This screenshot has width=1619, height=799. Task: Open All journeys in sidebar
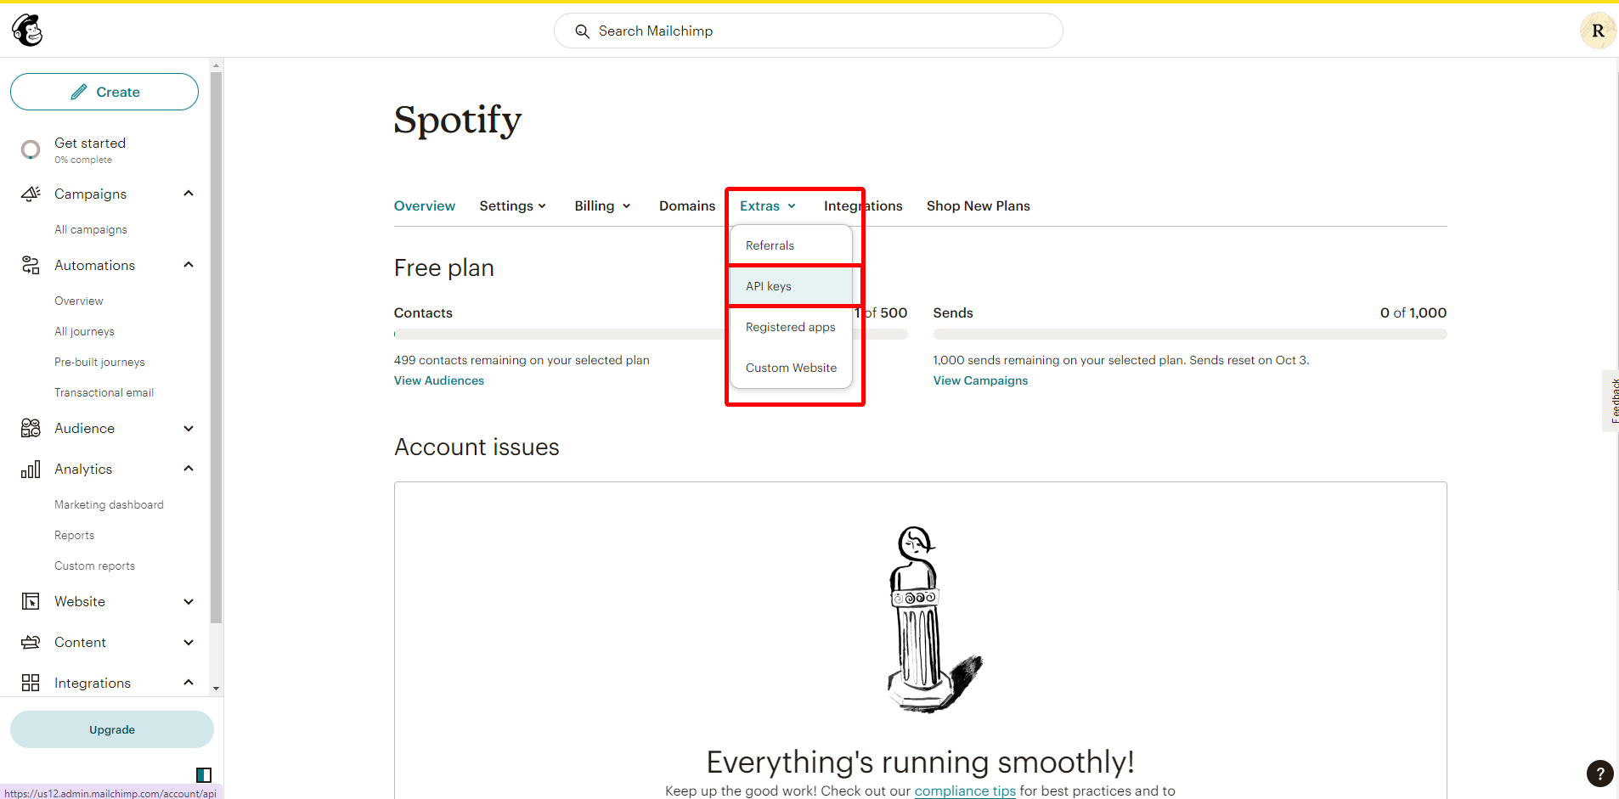84,331
